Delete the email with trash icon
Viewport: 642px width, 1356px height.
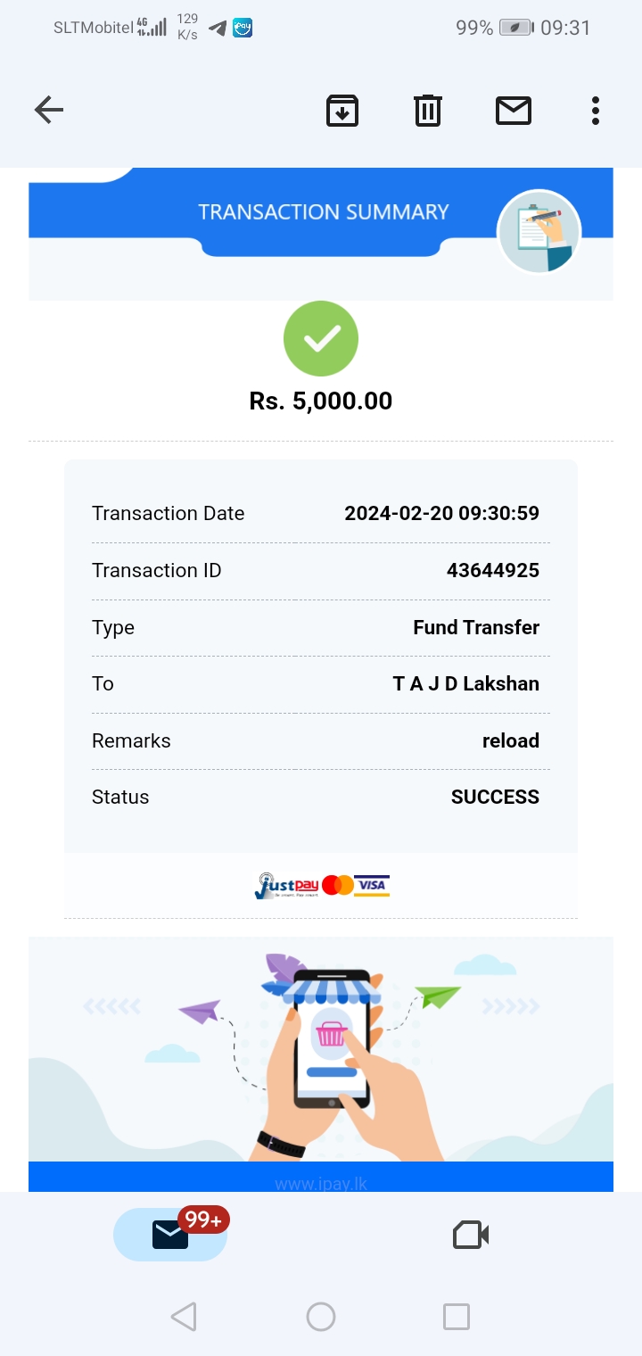pyautogui.click(x=428, y=111)
